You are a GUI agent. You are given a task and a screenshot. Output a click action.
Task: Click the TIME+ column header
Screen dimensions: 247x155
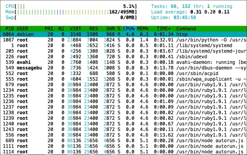[164, 29]
